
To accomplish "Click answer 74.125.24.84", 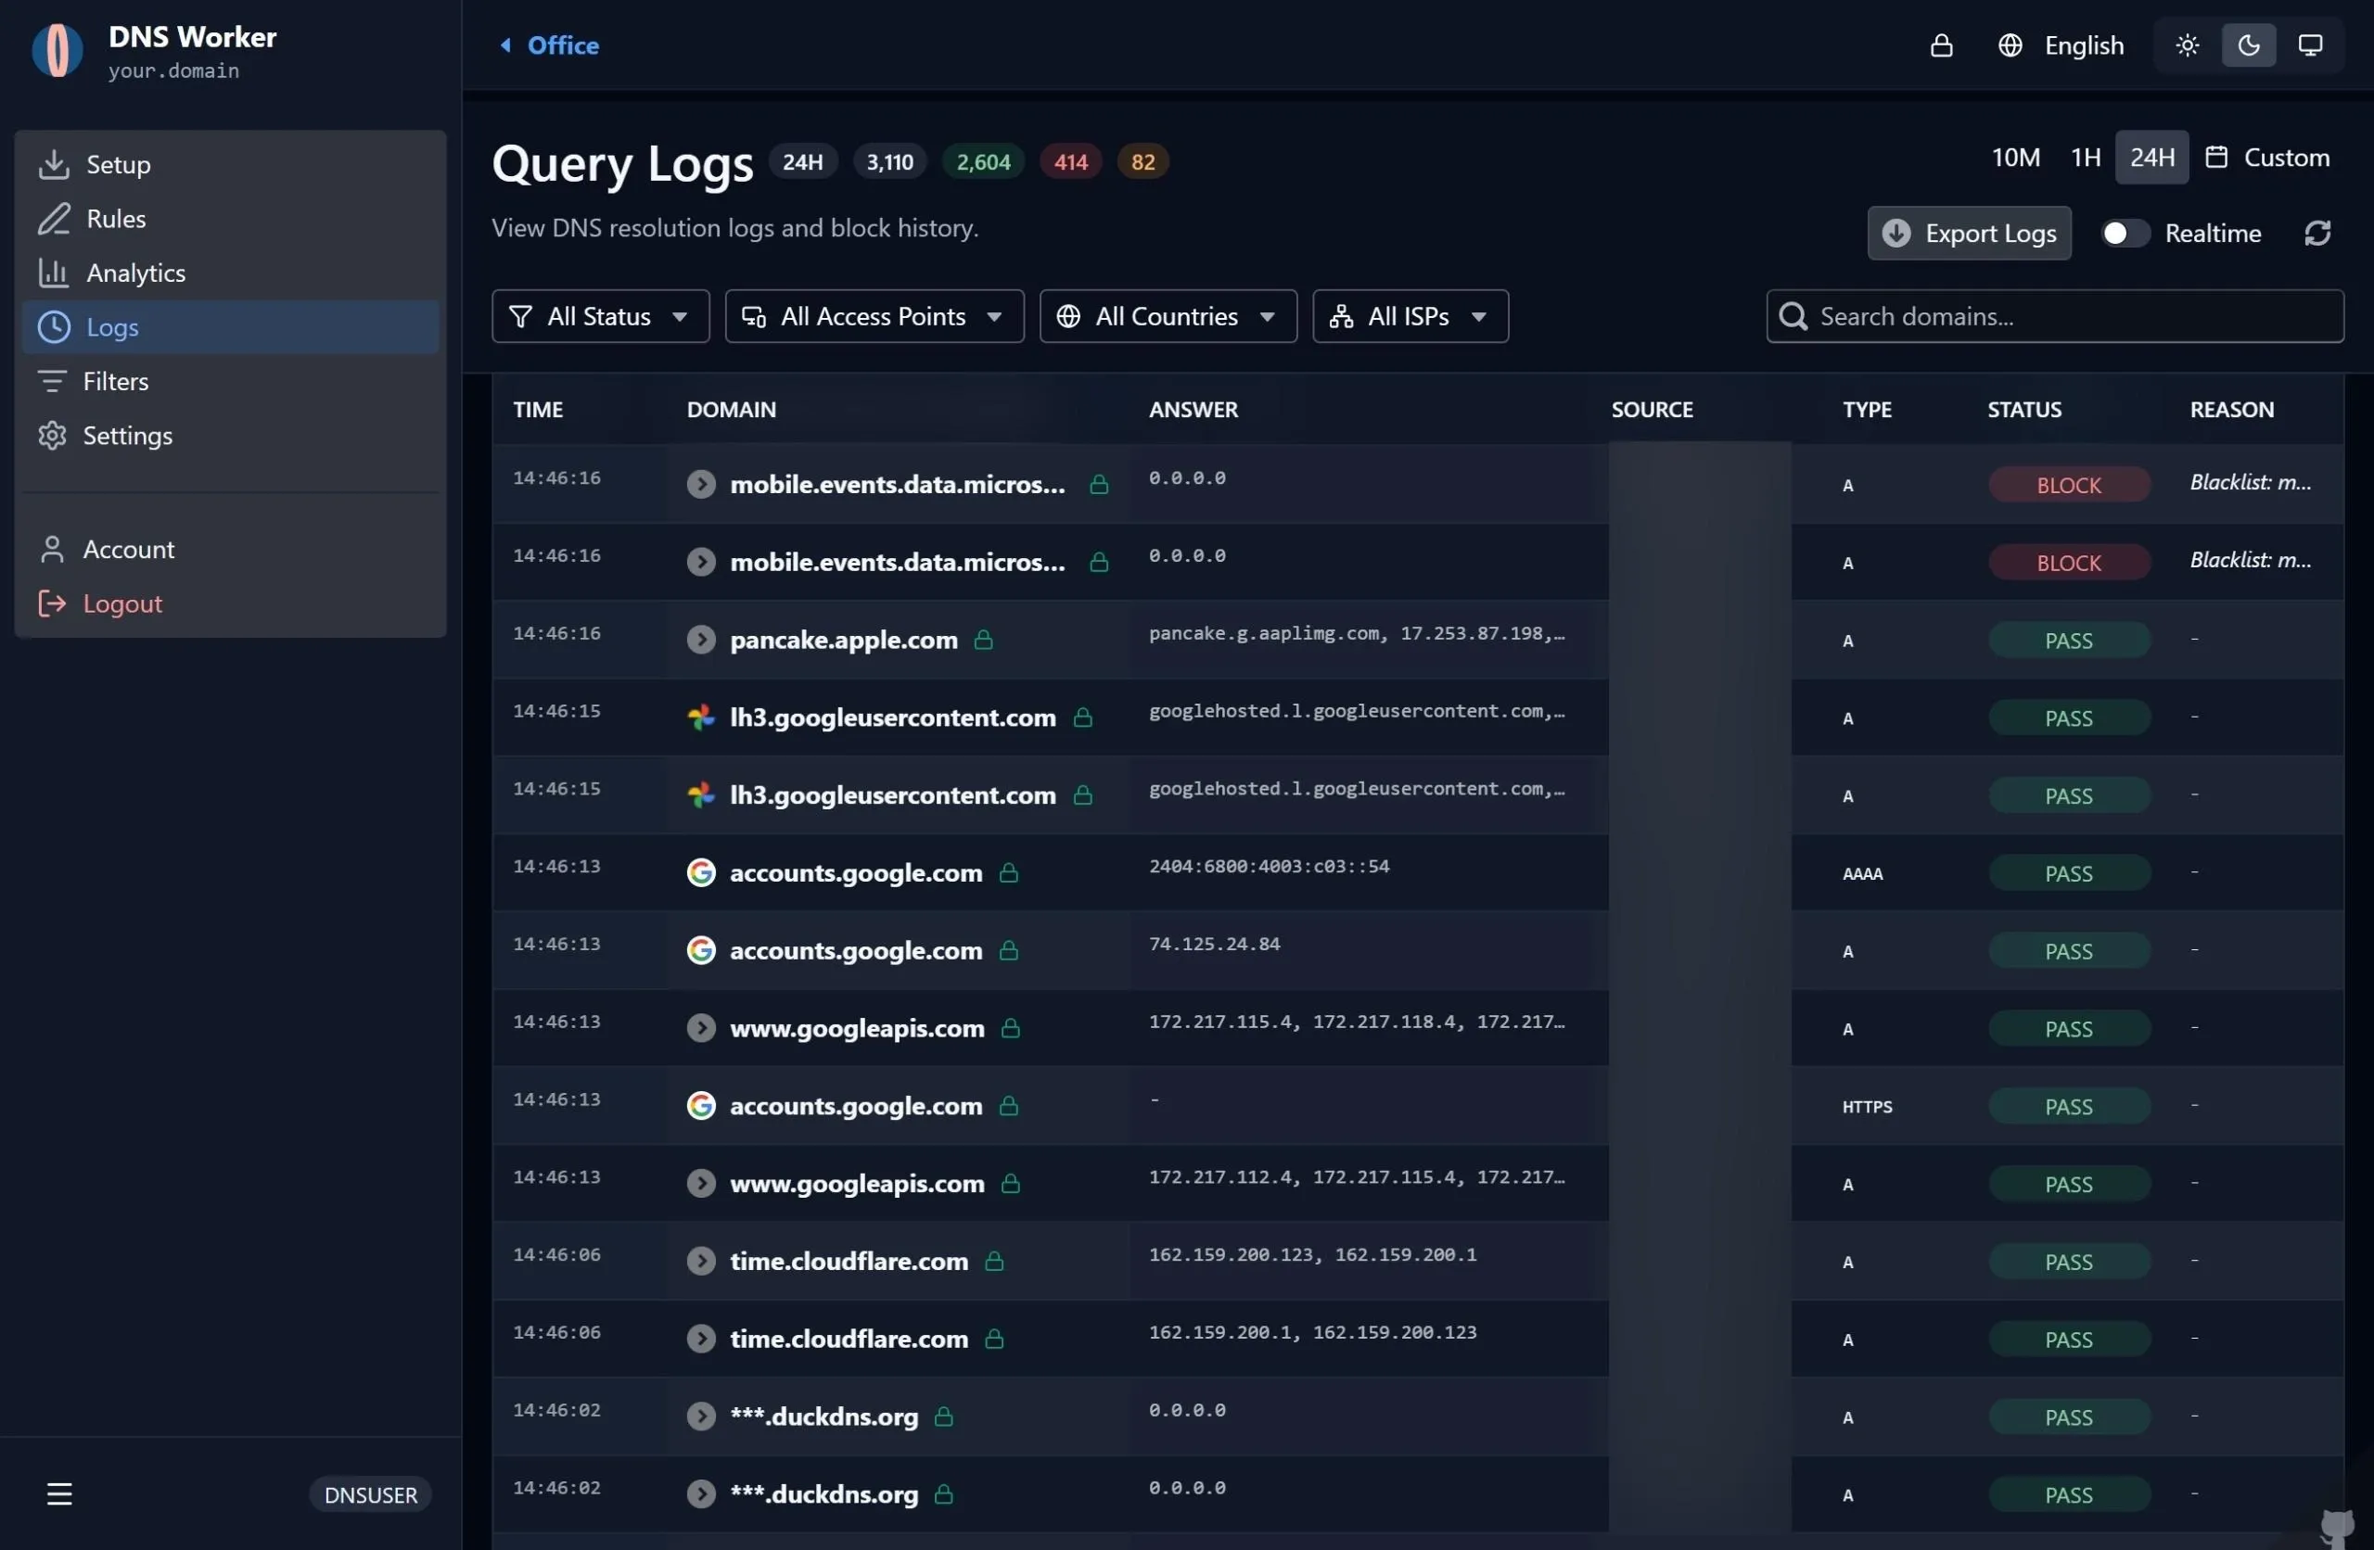I will click(x=1214, y=944).
